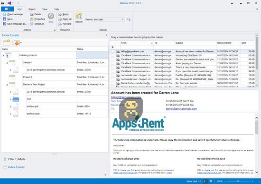Image resolution: width=261 pixels, height=184 pixels.
Task: Click the Visual Studio icon in title bar
Action: tap(9, 3)
